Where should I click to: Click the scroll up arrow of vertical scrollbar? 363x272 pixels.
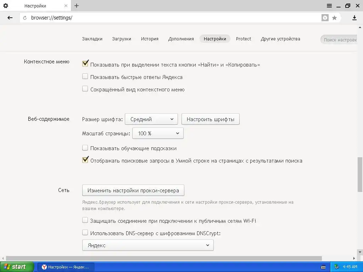360,27
